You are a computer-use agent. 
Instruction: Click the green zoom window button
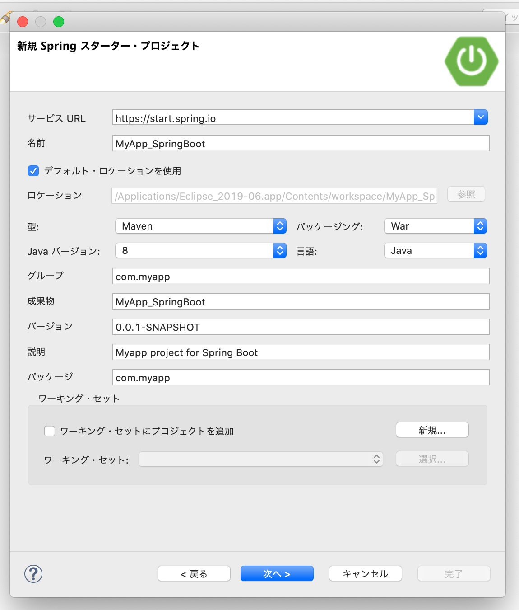tap(59, 22)
